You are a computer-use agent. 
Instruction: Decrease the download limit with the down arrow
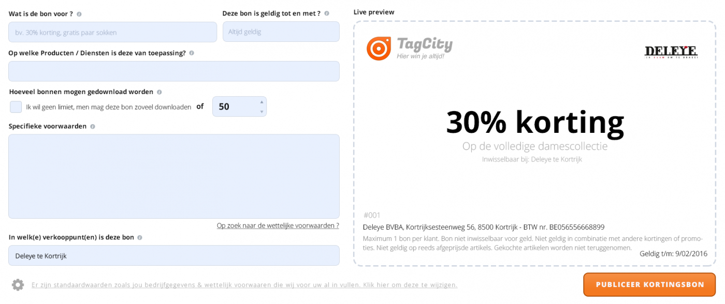[x=262, y=112]
